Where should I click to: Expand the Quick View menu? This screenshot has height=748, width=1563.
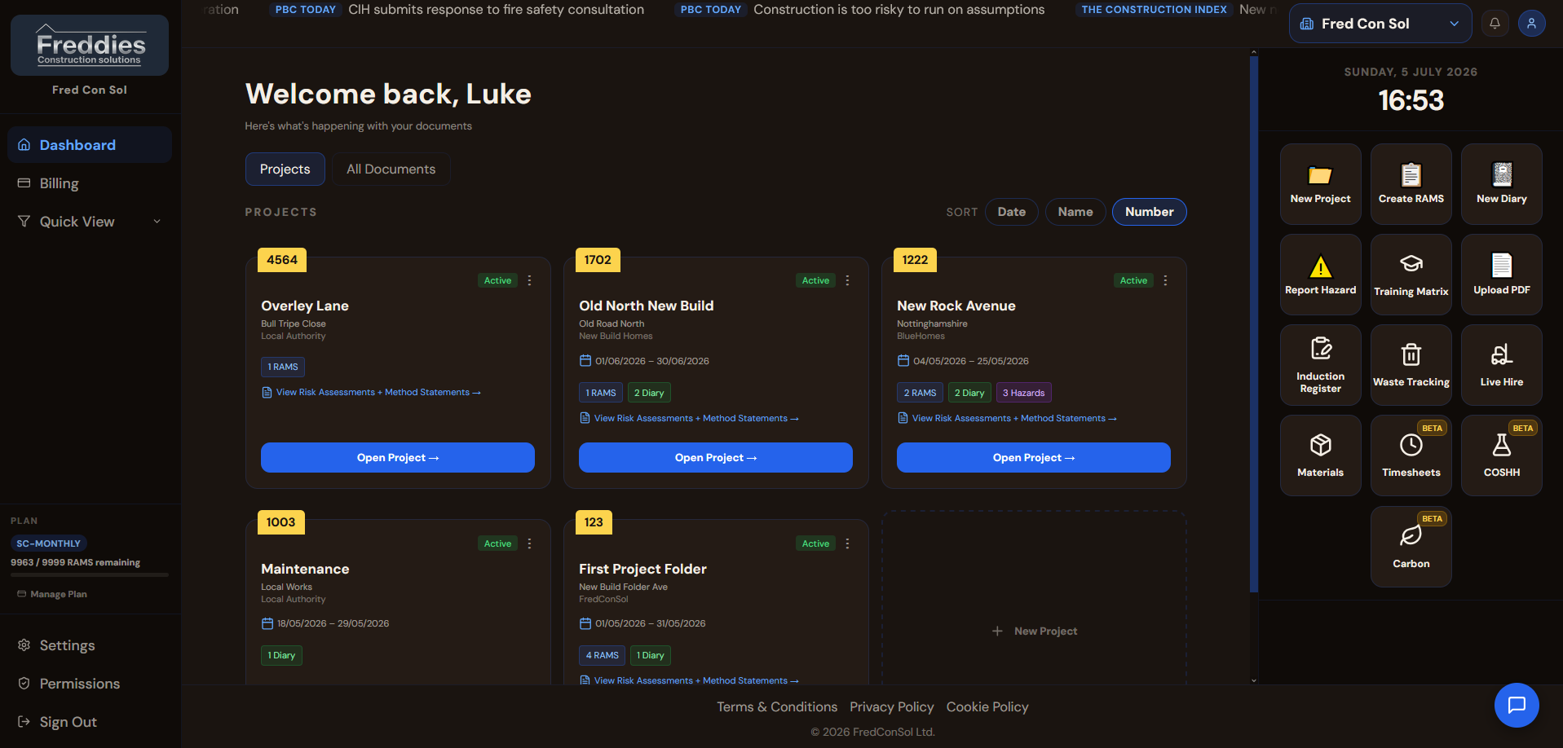click(90, 222)
